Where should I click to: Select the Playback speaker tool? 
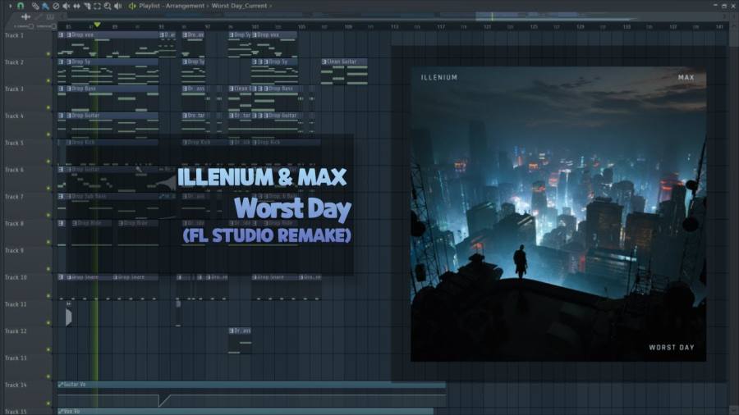tap(117, 6)
